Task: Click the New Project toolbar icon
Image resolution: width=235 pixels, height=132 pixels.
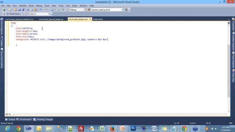Action: 4,10
